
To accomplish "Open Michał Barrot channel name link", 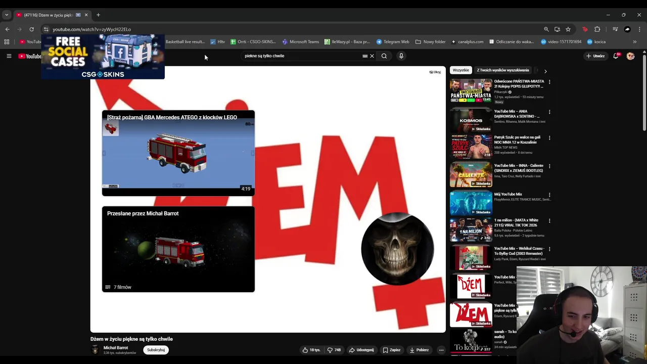I will 116,348.
